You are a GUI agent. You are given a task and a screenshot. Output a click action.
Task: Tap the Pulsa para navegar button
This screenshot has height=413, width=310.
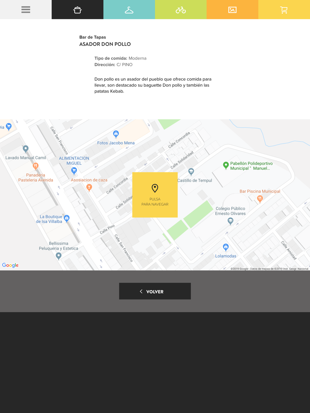pyautogui.click(x=155, y=195)
